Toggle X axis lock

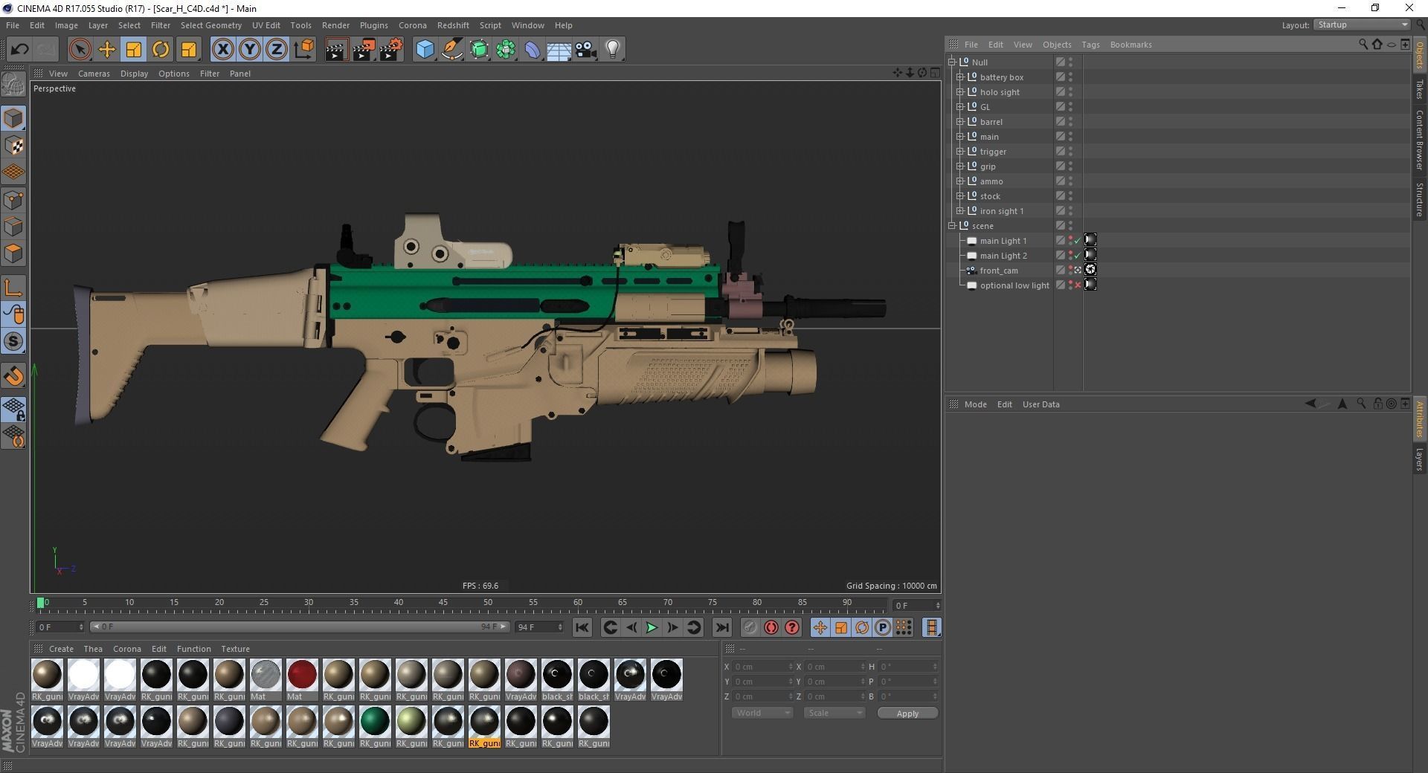(222, 50)
